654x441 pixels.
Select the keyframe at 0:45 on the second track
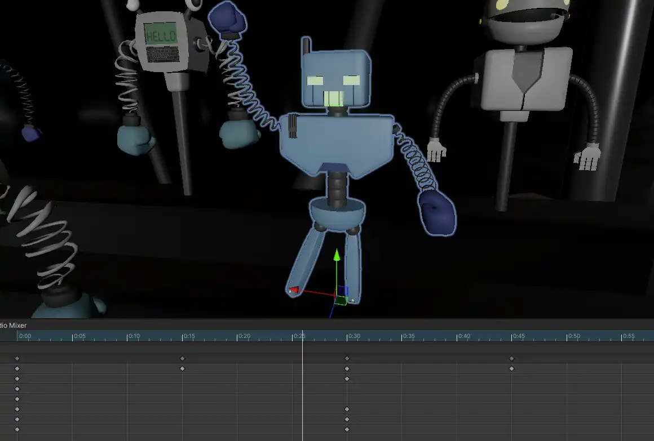511,368
